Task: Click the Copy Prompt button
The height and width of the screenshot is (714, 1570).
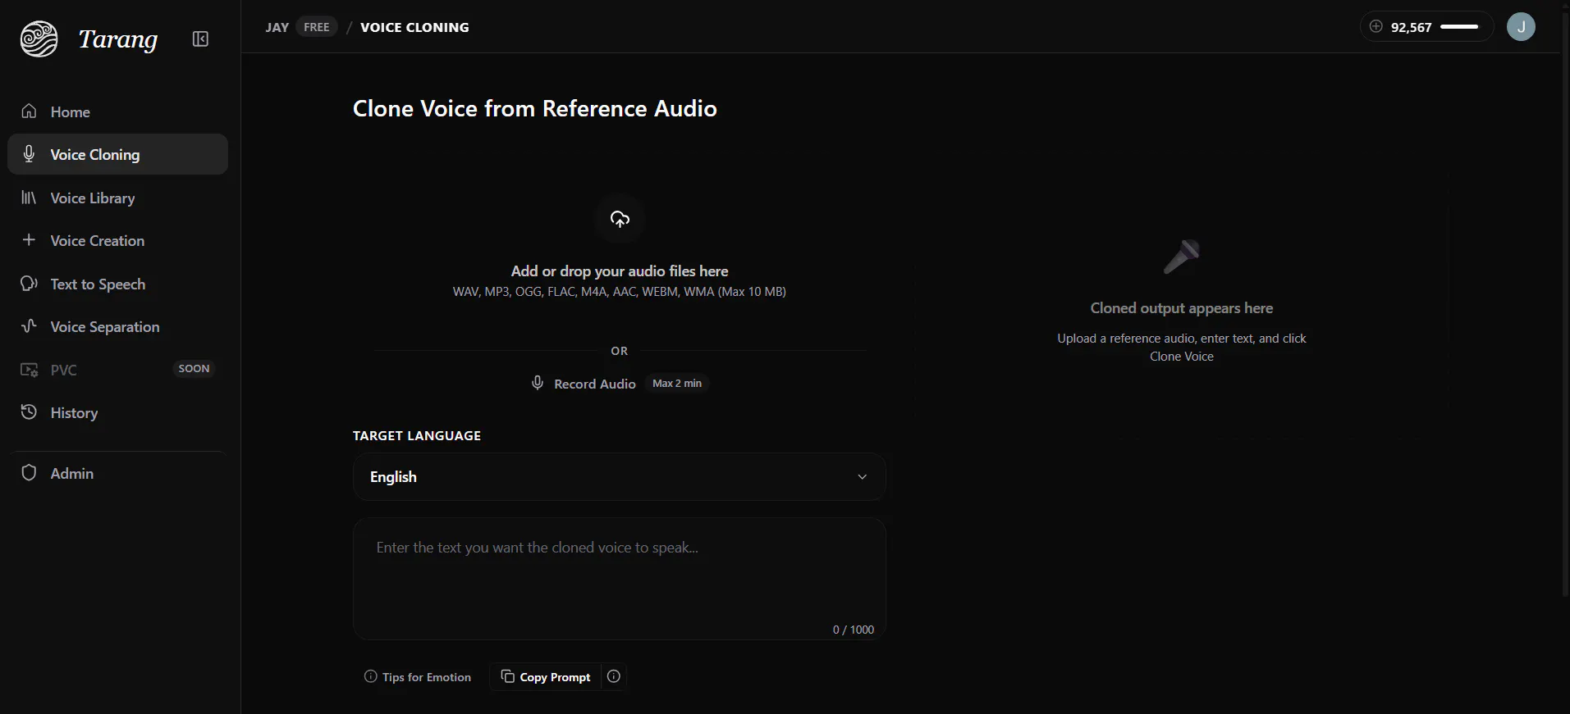Action: tap(546, 677)
